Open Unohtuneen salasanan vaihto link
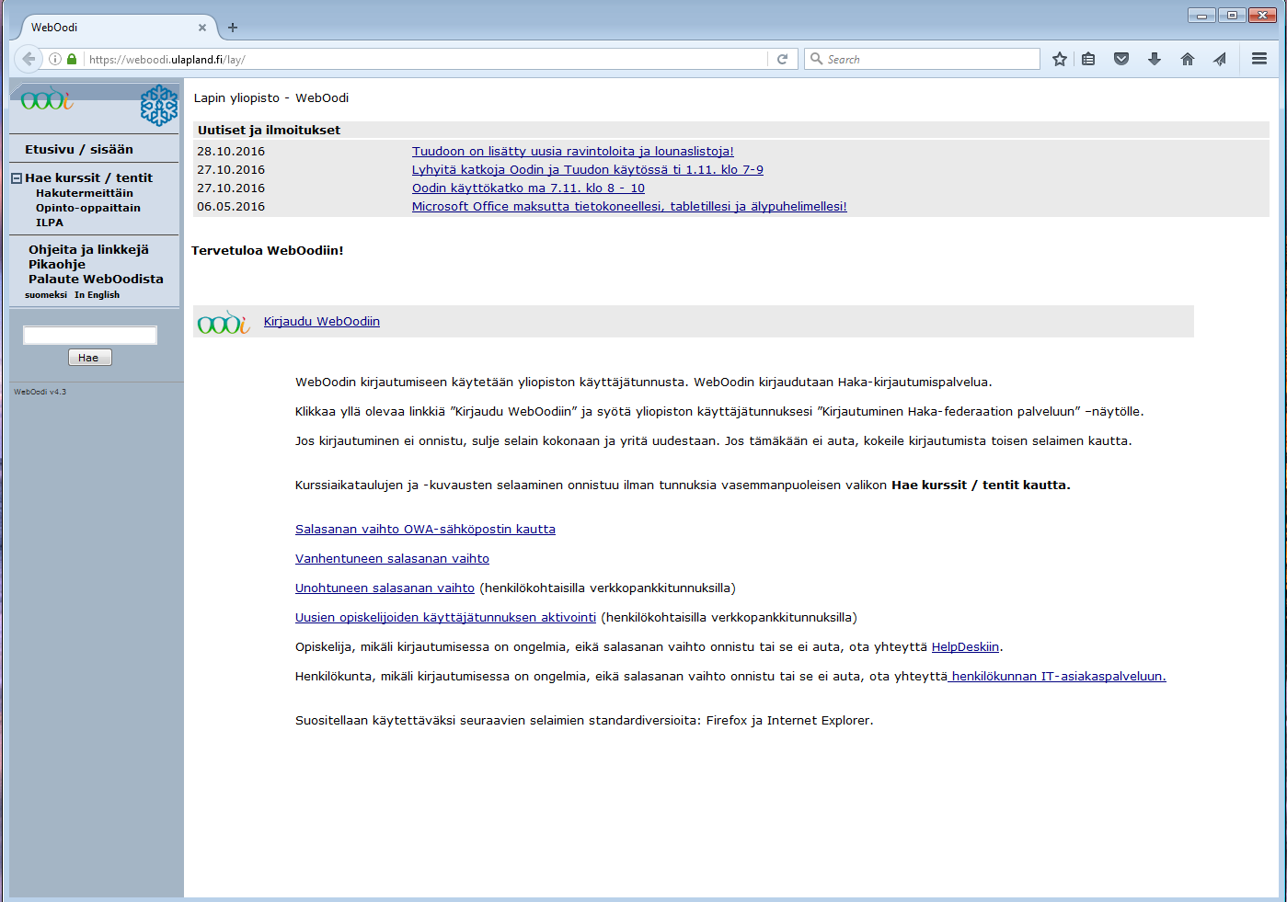 click(x=385, y=588)
